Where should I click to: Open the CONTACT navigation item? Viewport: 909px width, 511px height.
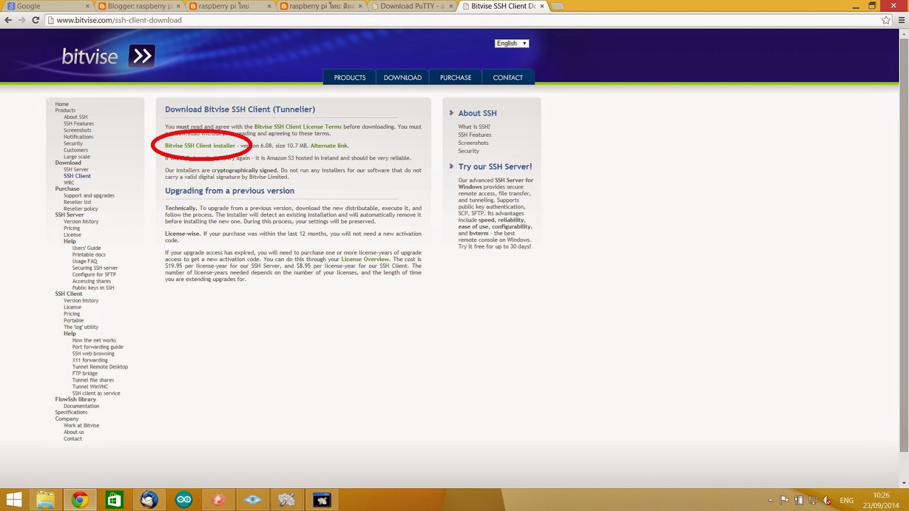(x=508, y=77)
